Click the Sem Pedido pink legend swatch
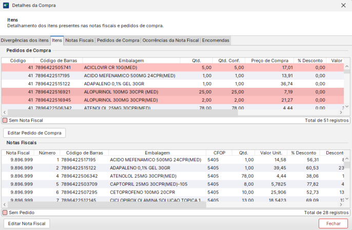This screenshot has width=352, height=230. 5,213
